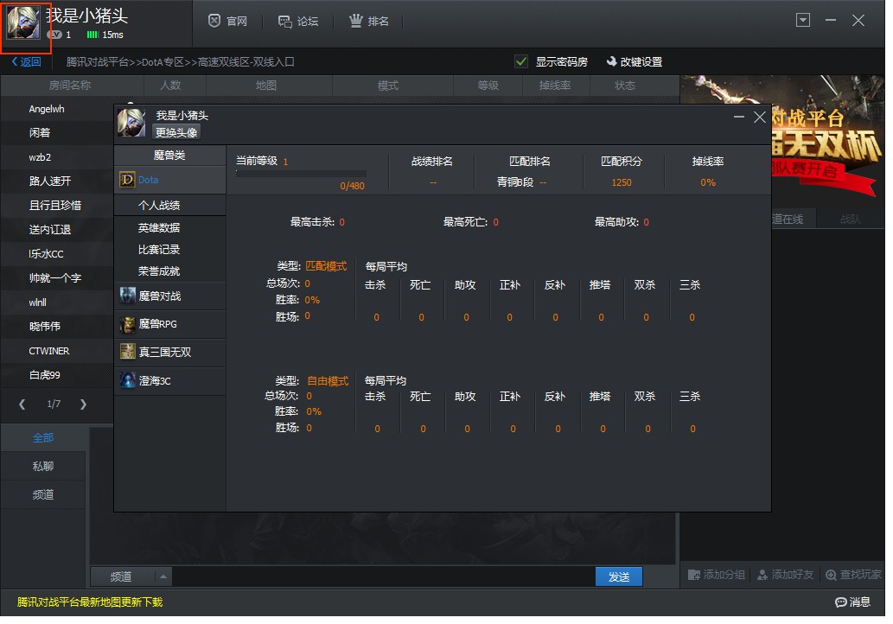Open 荣誉成就 achievements section
The image size is (893, 624).
pos(159,271)
